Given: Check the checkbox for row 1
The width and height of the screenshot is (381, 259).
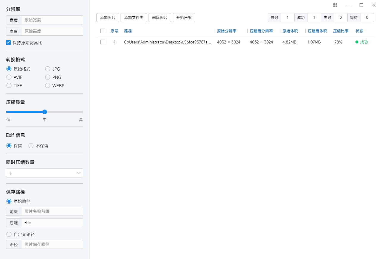Looking at the screenshot, I should [103, 42].
